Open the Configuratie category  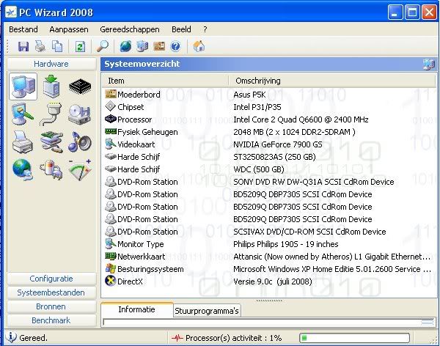51,279
